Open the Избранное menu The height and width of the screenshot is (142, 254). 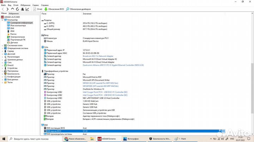(x=25, y=5)
